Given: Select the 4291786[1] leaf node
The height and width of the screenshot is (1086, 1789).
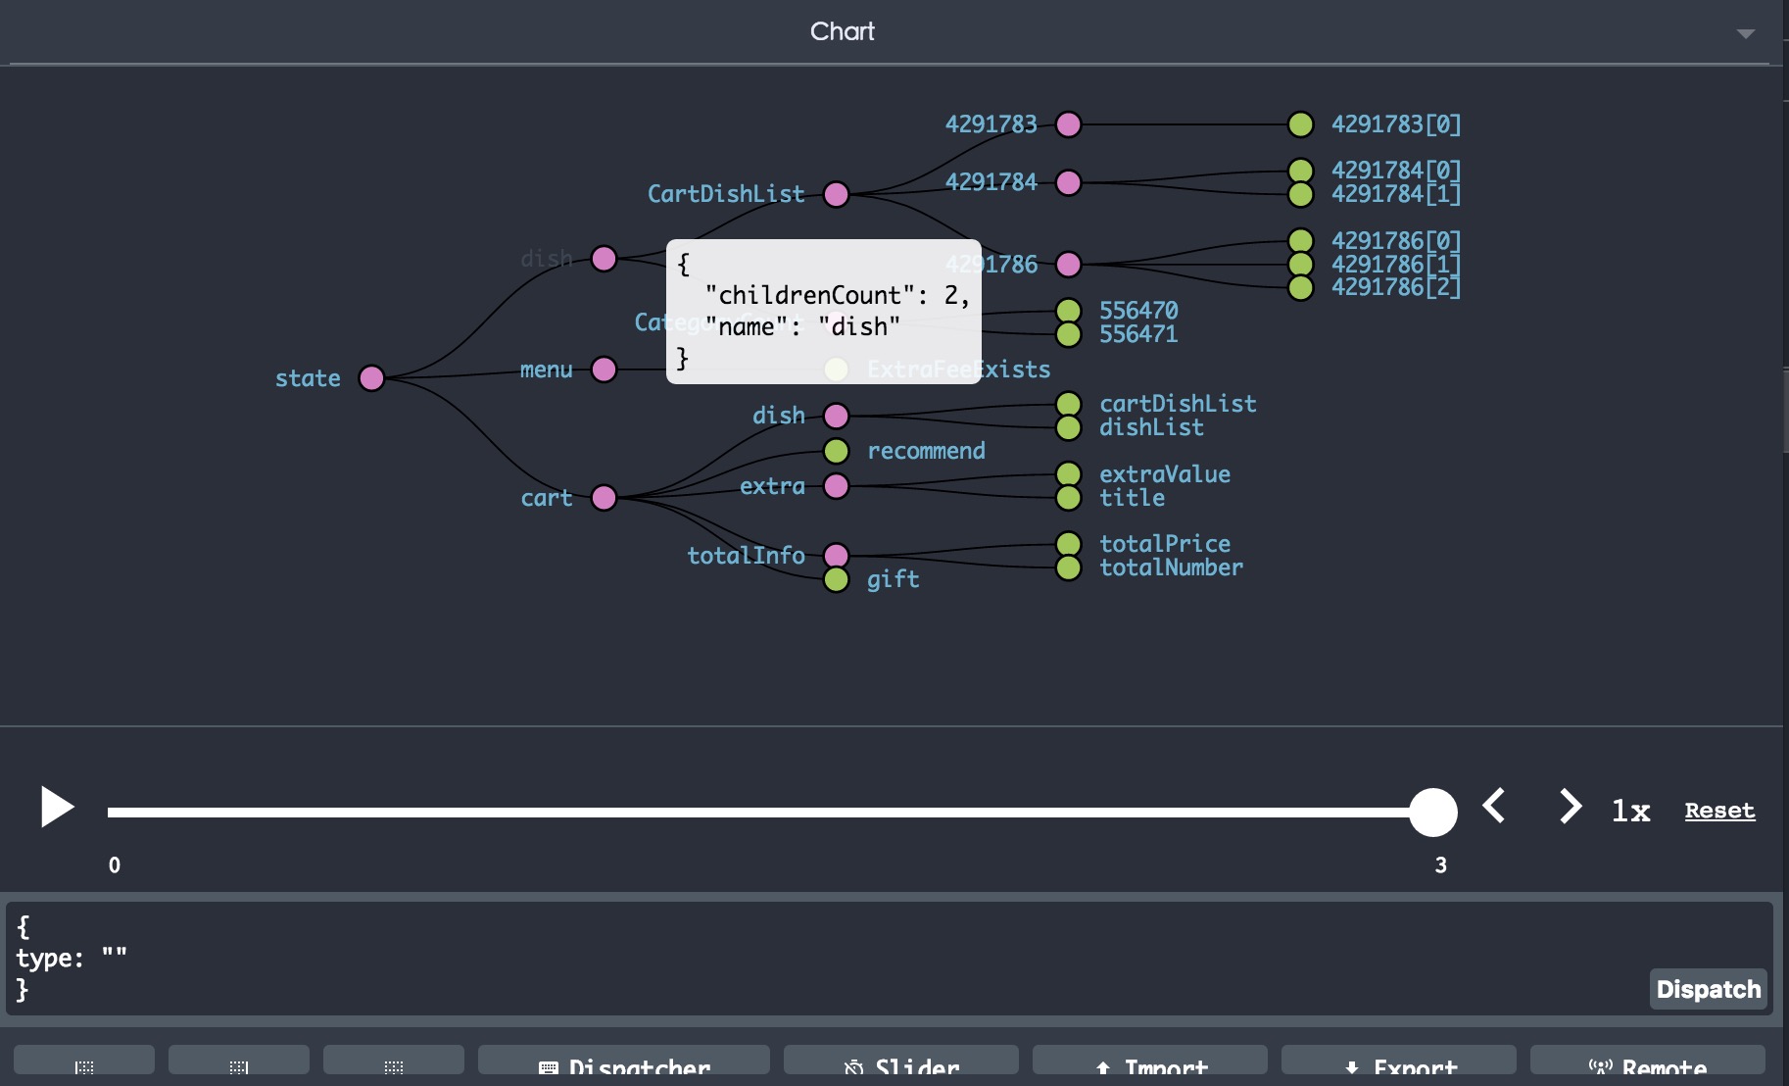Looking at the screenshot, I should point(1301,265).
